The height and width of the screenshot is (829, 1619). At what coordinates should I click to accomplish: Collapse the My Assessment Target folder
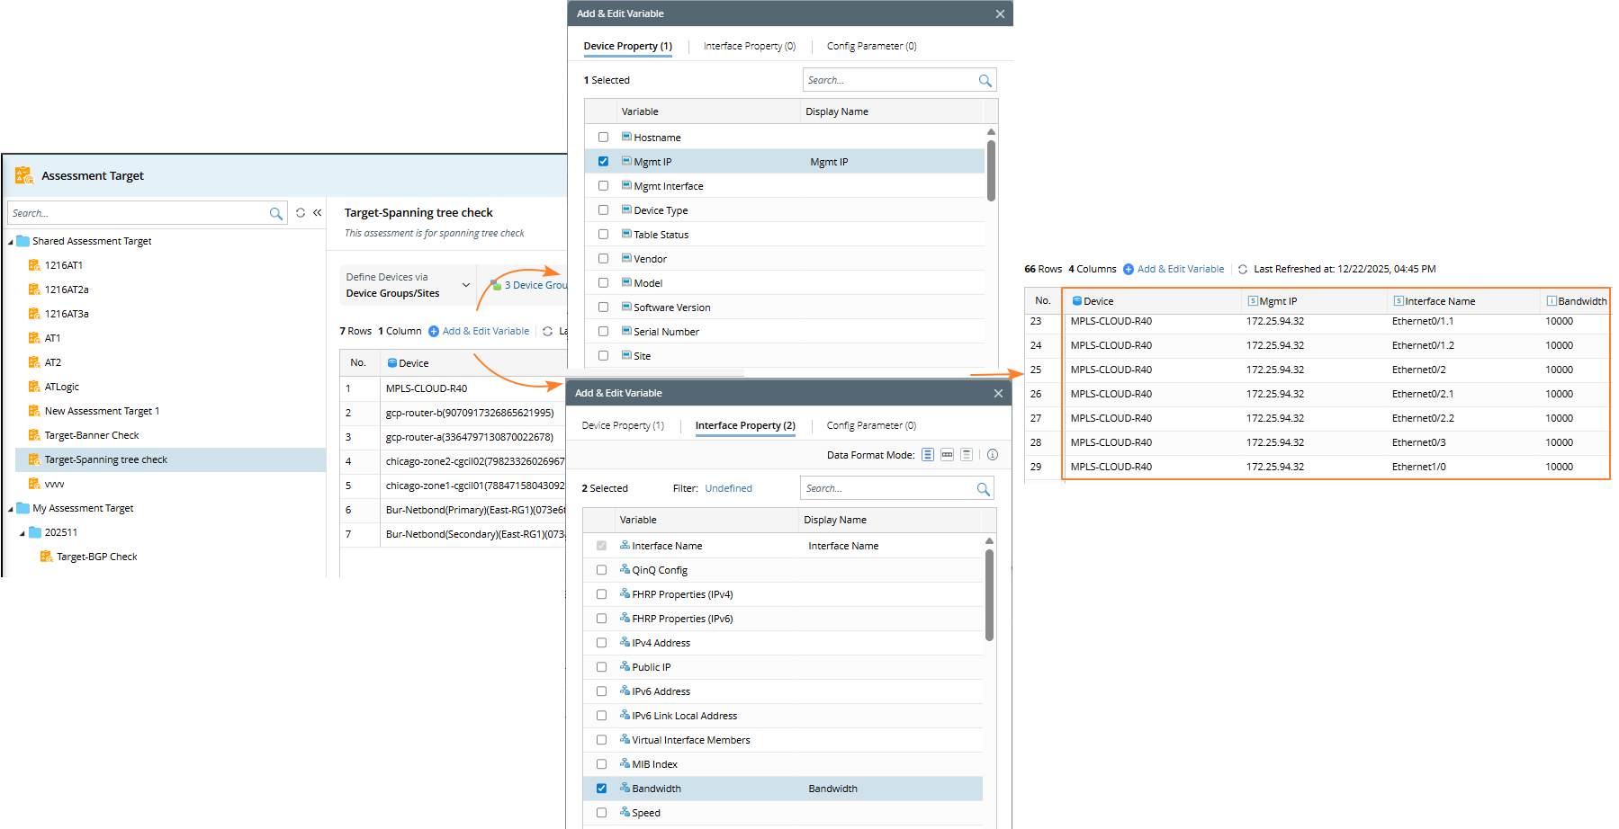click(11, 509)
